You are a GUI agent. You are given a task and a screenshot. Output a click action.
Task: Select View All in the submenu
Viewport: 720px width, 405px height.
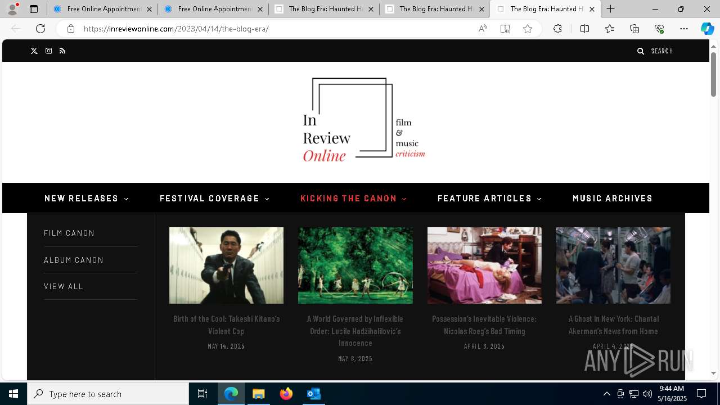coord(64,286)
